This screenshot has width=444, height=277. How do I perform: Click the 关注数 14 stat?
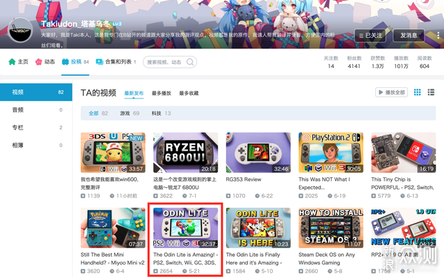point(331,62)
